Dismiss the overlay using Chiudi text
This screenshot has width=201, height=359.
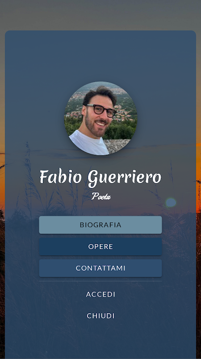[100, 316]
